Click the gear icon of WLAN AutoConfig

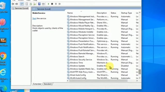point(68,78)
